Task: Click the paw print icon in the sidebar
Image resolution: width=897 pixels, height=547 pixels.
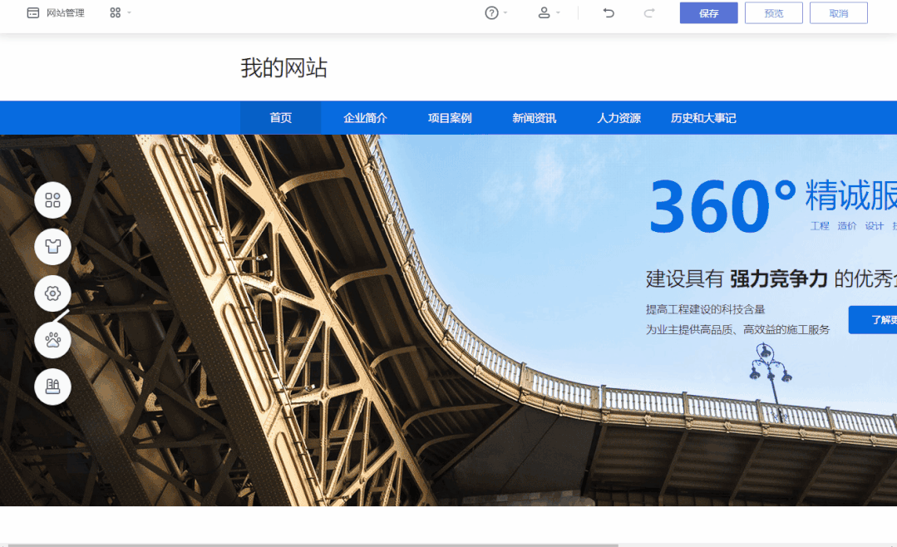Action: coord(52,340)
